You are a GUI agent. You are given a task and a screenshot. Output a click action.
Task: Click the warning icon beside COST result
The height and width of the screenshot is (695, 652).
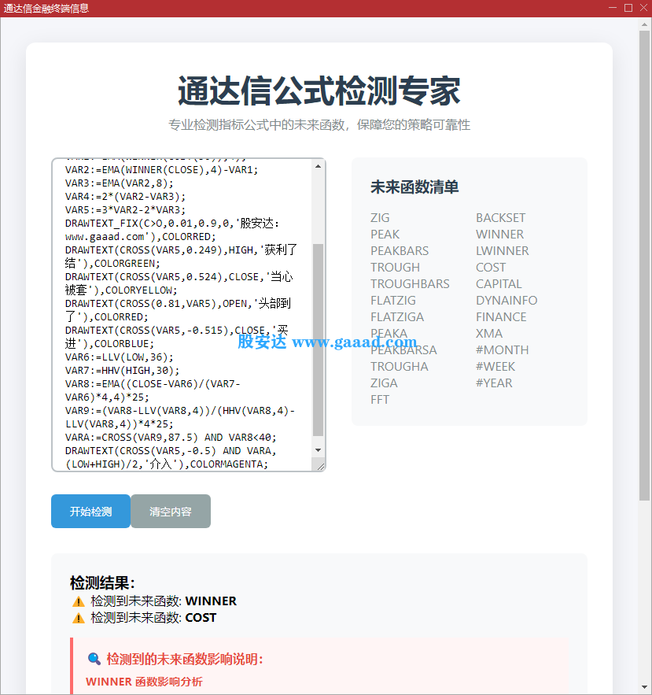point(79,618)
